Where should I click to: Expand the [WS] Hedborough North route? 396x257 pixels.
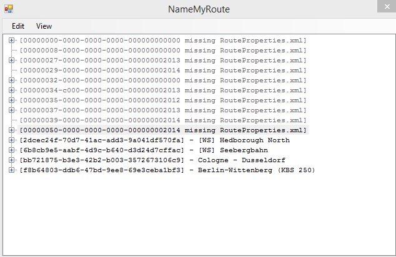[x=12, y=140]
